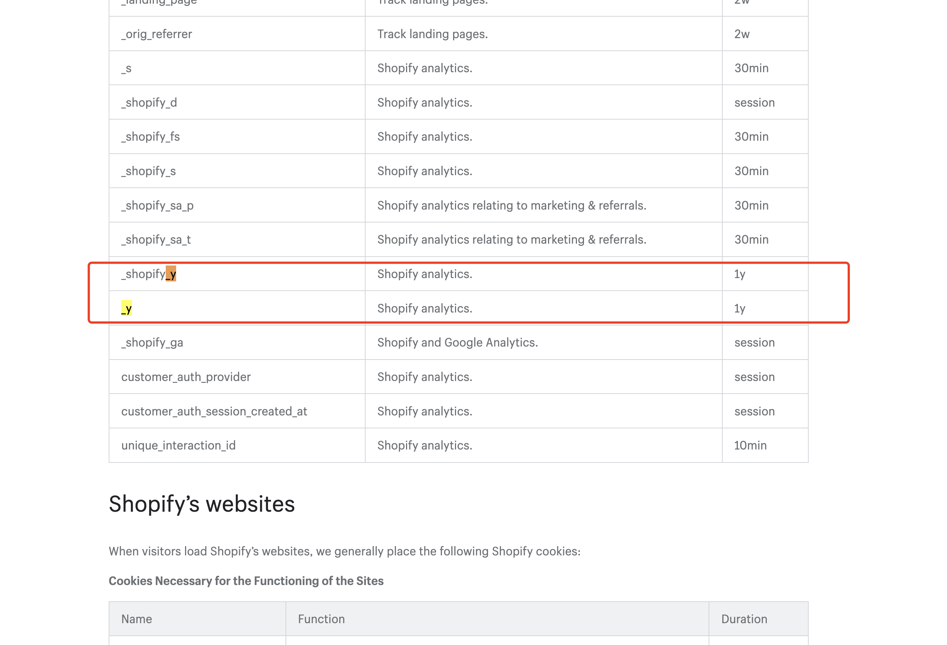Click the Duration column header
The height and width of the screenshot is (645, 947).
click(744, 619)
